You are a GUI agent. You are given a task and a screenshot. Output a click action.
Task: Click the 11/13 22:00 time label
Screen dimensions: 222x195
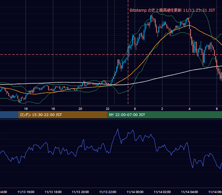[x=108, y=192]
